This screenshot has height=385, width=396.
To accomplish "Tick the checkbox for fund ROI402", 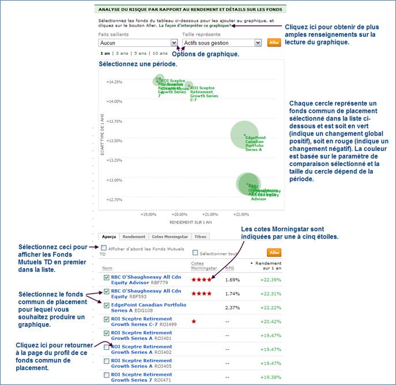I will tap(106, 348).
